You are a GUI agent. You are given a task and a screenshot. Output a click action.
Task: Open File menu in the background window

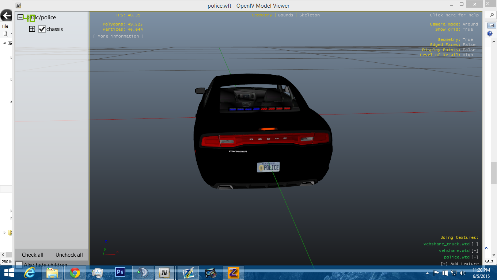tap(5, 26)
